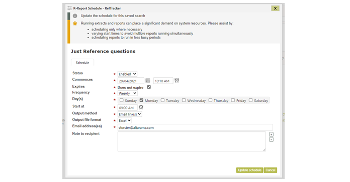Click the Cancel button
Image resolution: width=350 pixels, height=182 pixels.
271,170
